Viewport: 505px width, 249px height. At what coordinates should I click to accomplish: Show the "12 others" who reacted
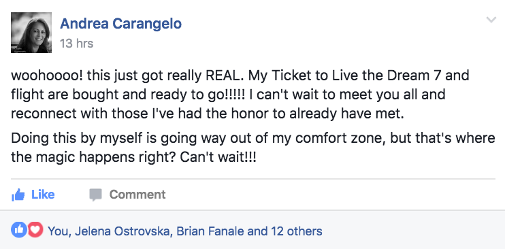[297, 231]
